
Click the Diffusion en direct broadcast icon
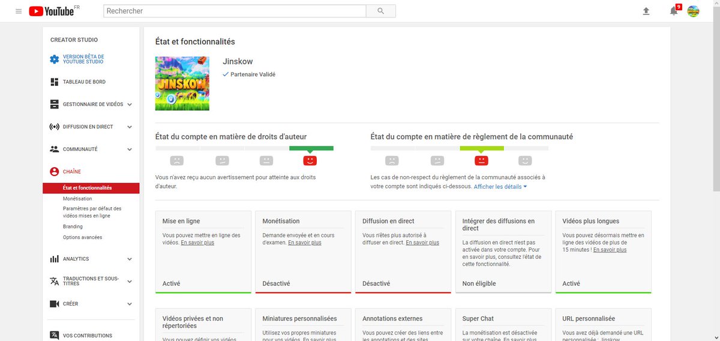tap(54, 127)
